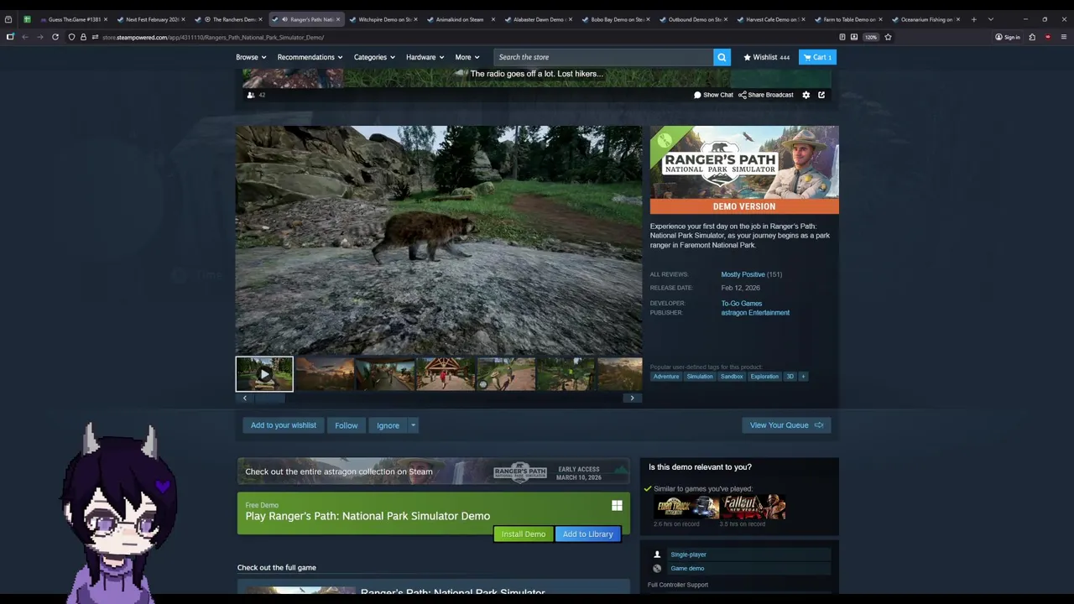Open the Recommendations dropdown menu
This screenshot has width=1074, height=604.
coord(310,57)
